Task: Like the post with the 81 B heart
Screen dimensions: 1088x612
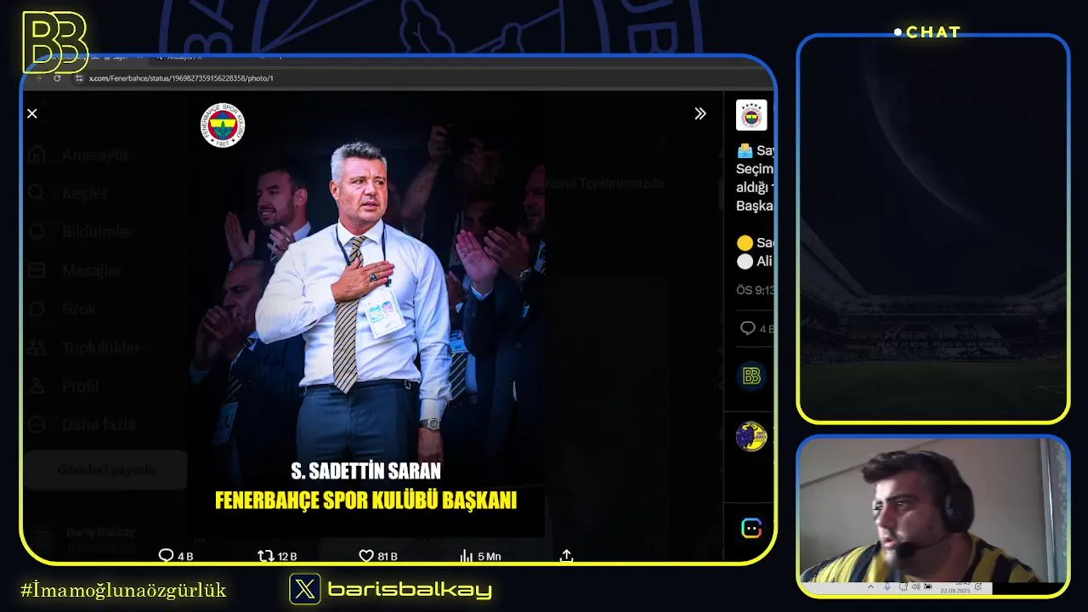Action: (x=366, y=556)
